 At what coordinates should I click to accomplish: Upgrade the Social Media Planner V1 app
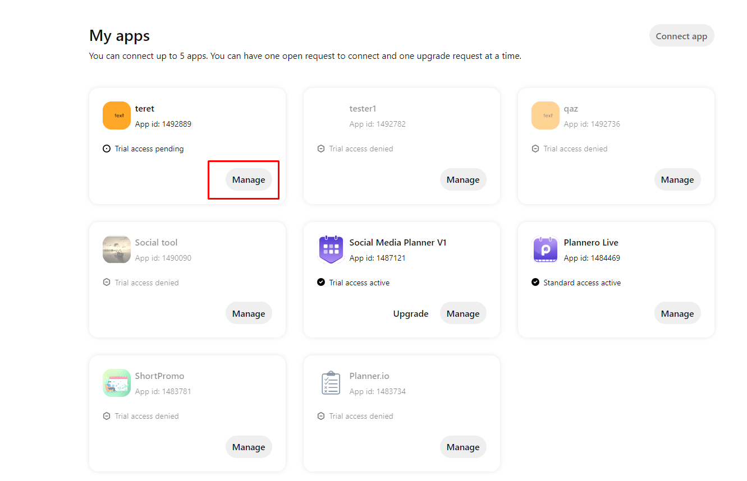point(410,313)
